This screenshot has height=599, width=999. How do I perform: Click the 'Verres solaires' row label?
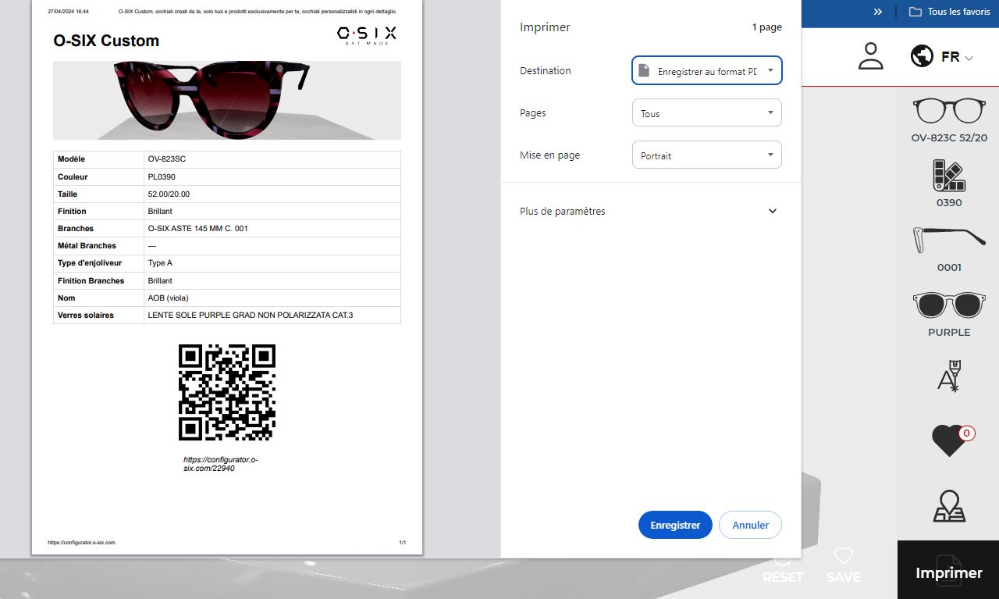coord(86,316)
